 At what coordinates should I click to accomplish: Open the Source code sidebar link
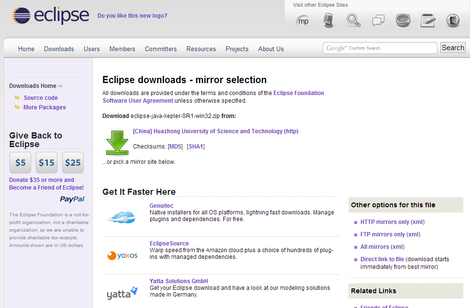(x=41, y=98)
